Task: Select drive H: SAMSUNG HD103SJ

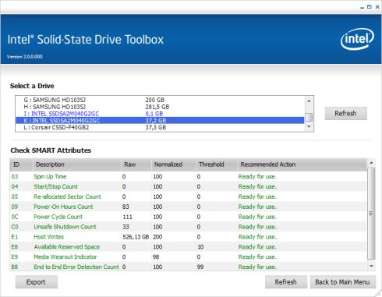Action: (160, 107)
